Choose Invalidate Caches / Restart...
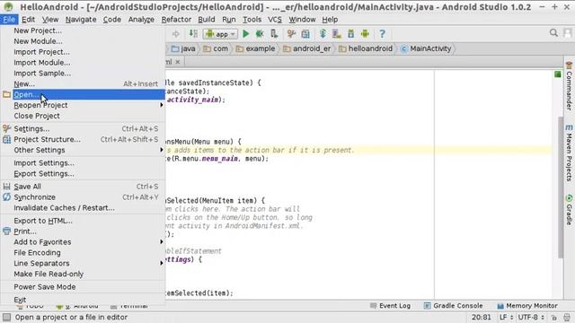Screen dimensions: 575x323 [83, 207]
